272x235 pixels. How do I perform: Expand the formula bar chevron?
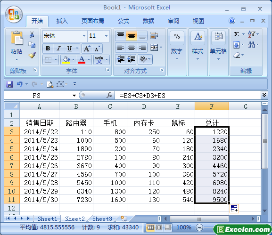264,95
